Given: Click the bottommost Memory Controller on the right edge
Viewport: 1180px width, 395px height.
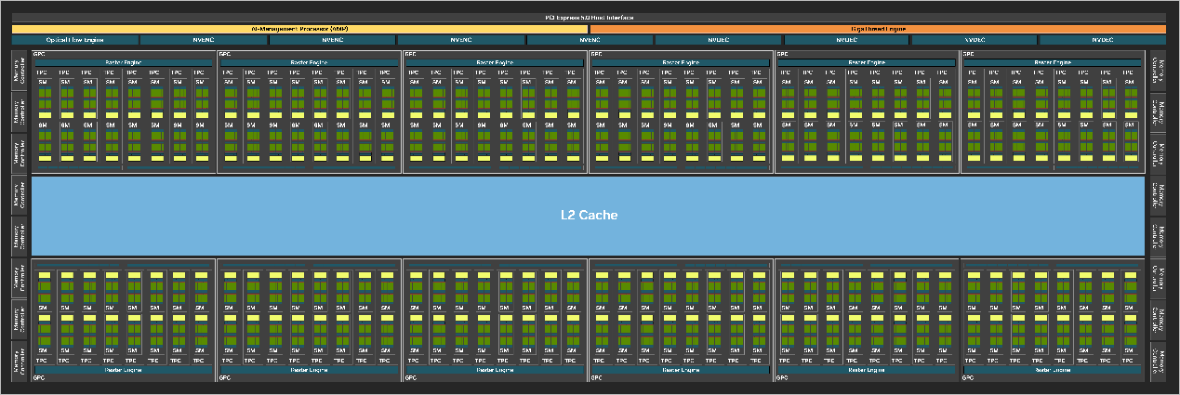Looking at the screenshot, I should [x=1159, y=361].
